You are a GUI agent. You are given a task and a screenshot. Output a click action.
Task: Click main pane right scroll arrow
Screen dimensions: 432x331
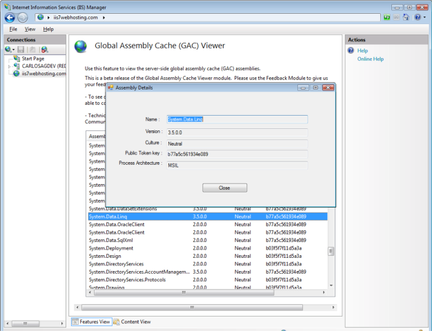point(333,307)
